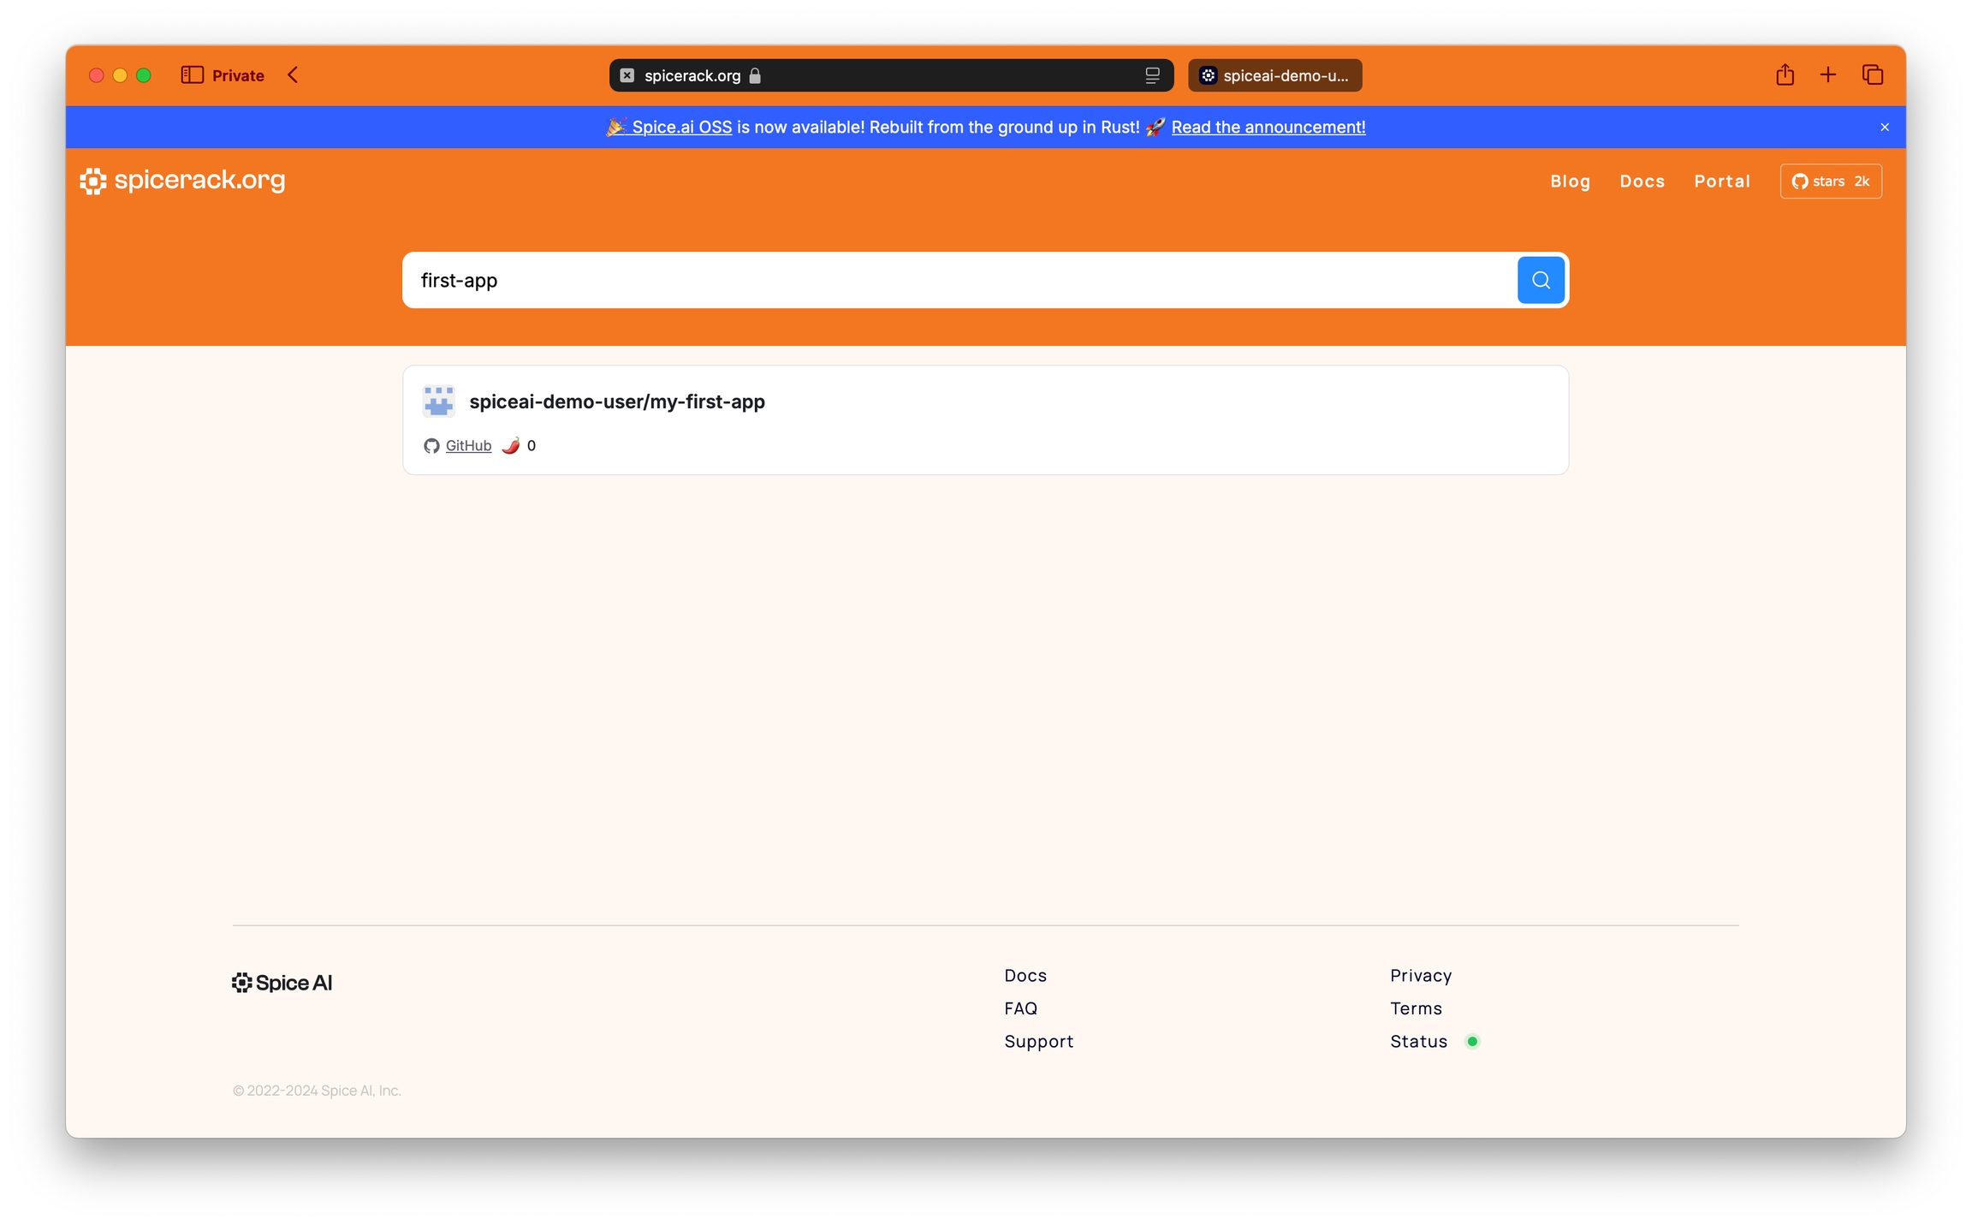Click GitHub stars 2k button
The image size is (1972, 1225).
tap(1830, 181)
